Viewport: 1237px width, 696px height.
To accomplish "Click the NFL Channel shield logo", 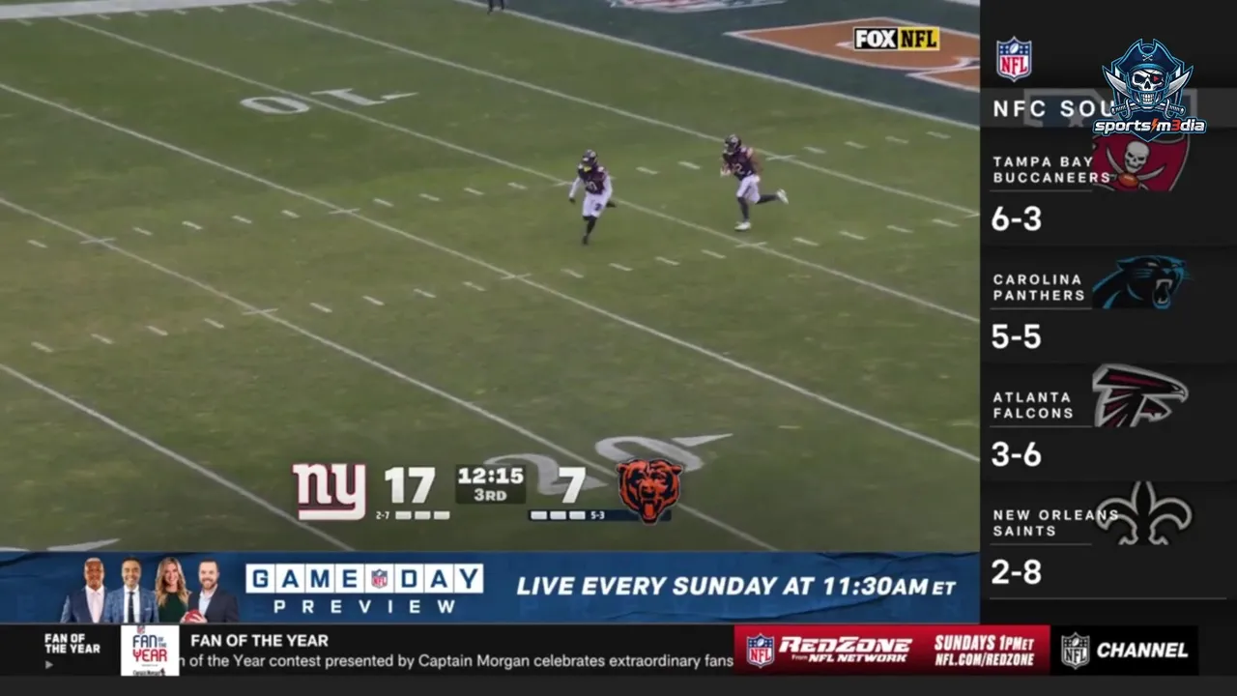I will pyautogui.click(x=1075, y=651).
